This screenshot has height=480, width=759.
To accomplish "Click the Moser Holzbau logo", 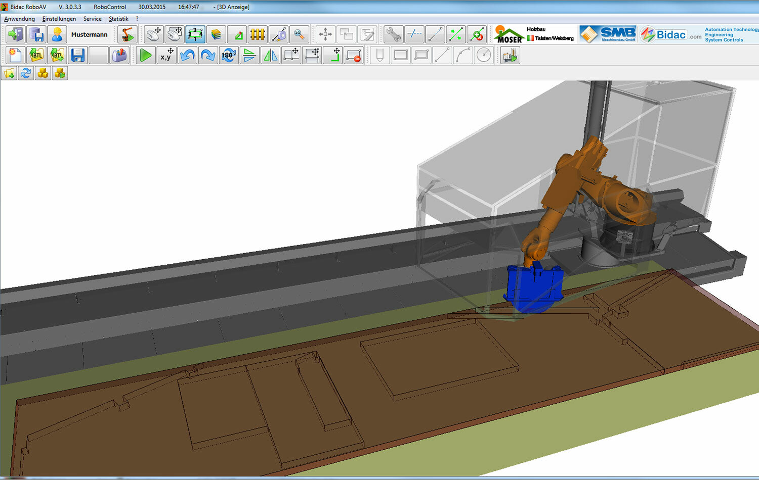I will pos(534,34).
